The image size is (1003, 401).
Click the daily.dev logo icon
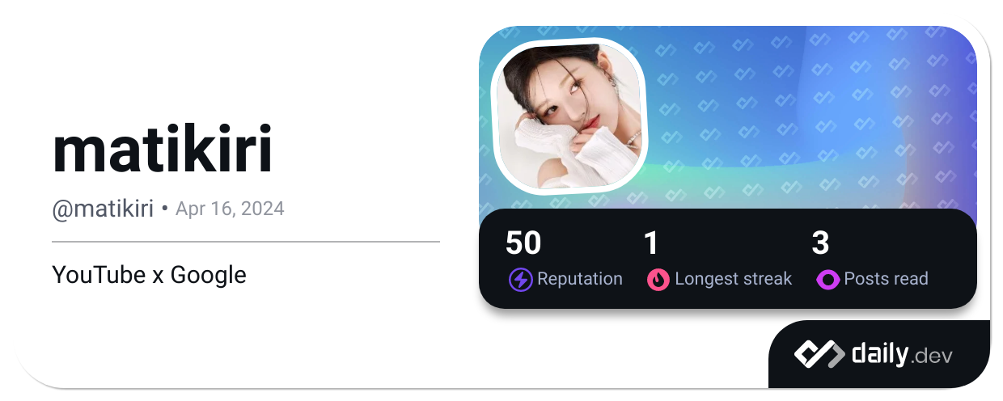click(x=819, y=354)
